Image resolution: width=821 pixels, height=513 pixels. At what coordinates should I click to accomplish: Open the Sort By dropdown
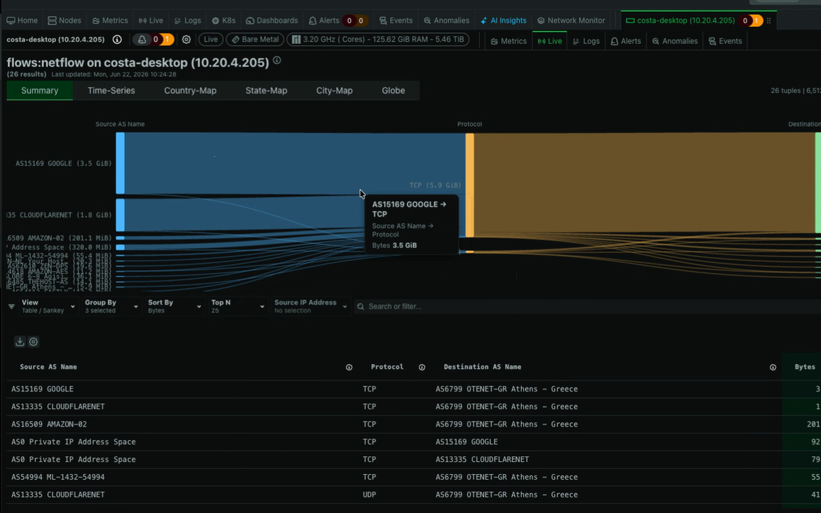click(174, 306)
